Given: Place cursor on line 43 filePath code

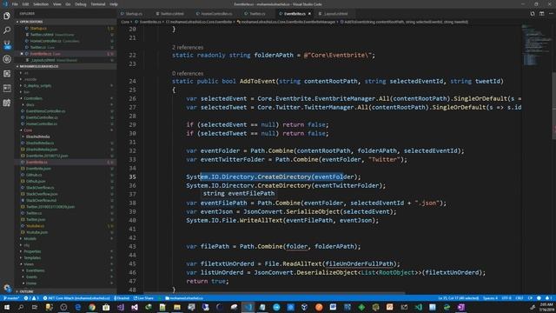Looking at the screenshot, I should (273, 246).
